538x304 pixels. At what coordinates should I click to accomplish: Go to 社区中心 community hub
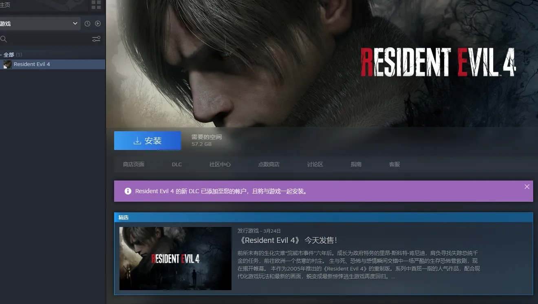pyautogui.click(x=220, y=164)
